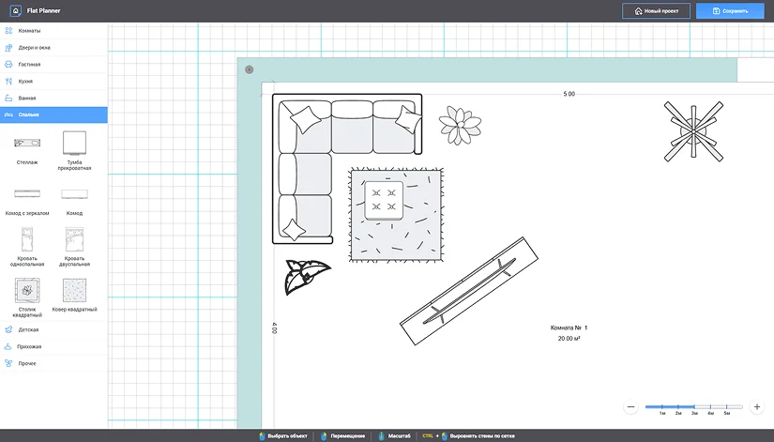Select the ceiling fan-like object at right

[693, 132]
